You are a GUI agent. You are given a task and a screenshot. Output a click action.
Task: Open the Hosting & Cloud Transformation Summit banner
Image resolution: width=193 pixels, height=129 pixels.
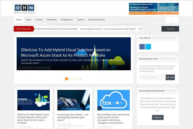pyautogui.click(x=154, y=9)
